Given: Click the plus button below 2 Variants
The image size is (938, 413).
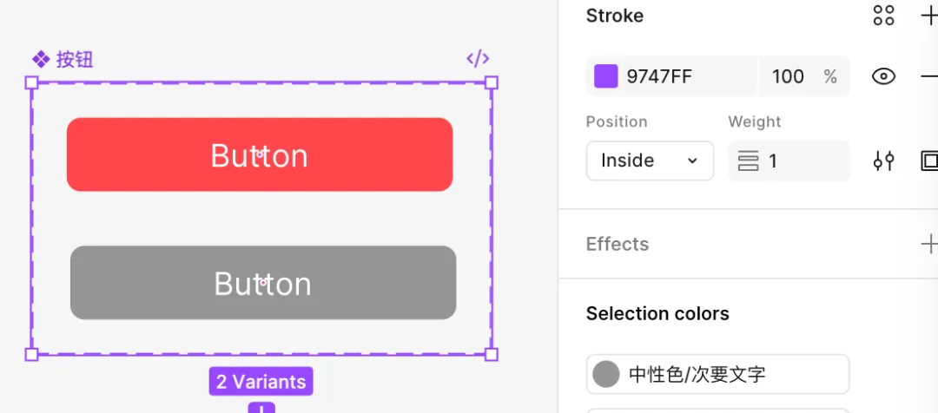Looking at the screenshot, I should coord(261,408).
